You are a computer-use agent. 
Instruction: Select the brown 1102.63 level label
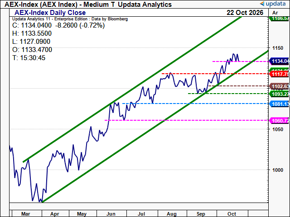(280, 86)
